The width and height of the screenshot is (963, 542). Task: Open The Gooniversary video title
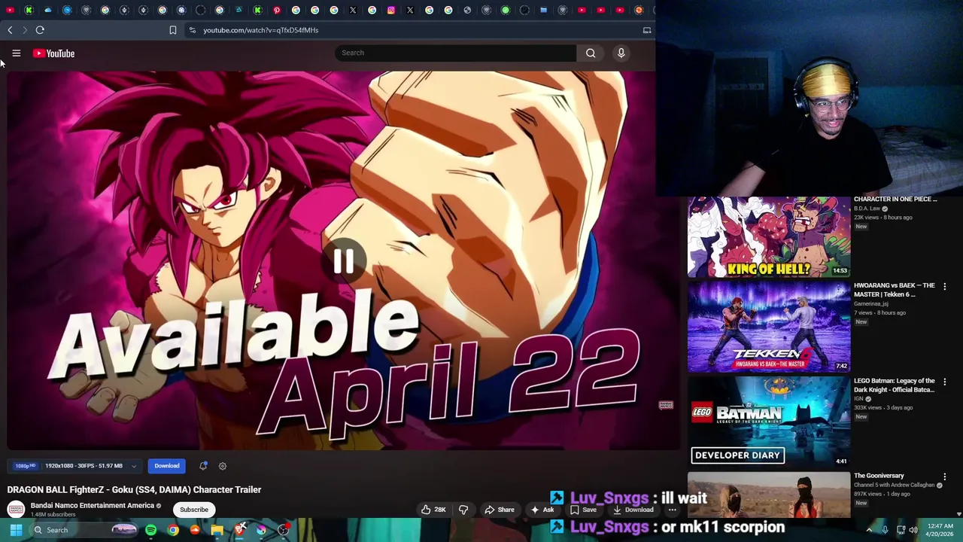[x=879, y=476]
